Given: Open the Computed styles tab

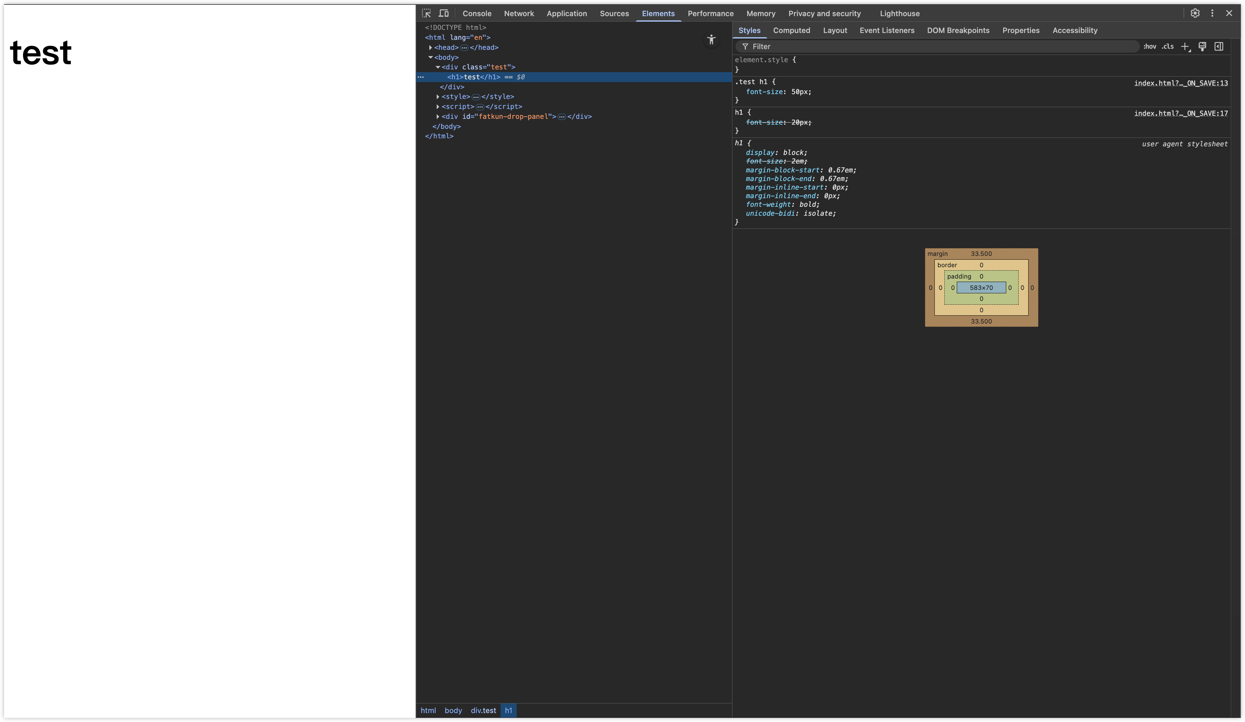Looking at the screenshot, I should [792, 30].
